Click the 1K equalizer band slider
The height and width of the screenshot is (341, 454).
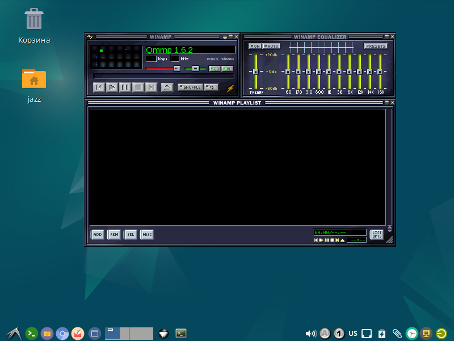329,72
